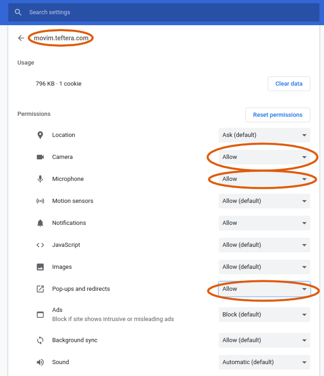The height and width of the screenshot is (376, 324).
Task: Change the Notifications permission dropdown
Action: click(x=264, y=223)
